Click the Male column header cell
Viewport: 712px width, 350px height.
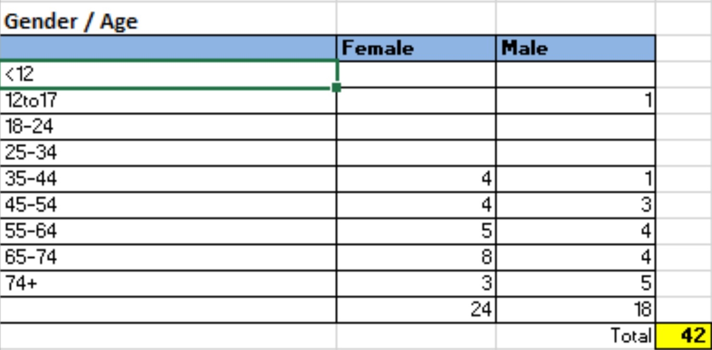pos(576,48)
